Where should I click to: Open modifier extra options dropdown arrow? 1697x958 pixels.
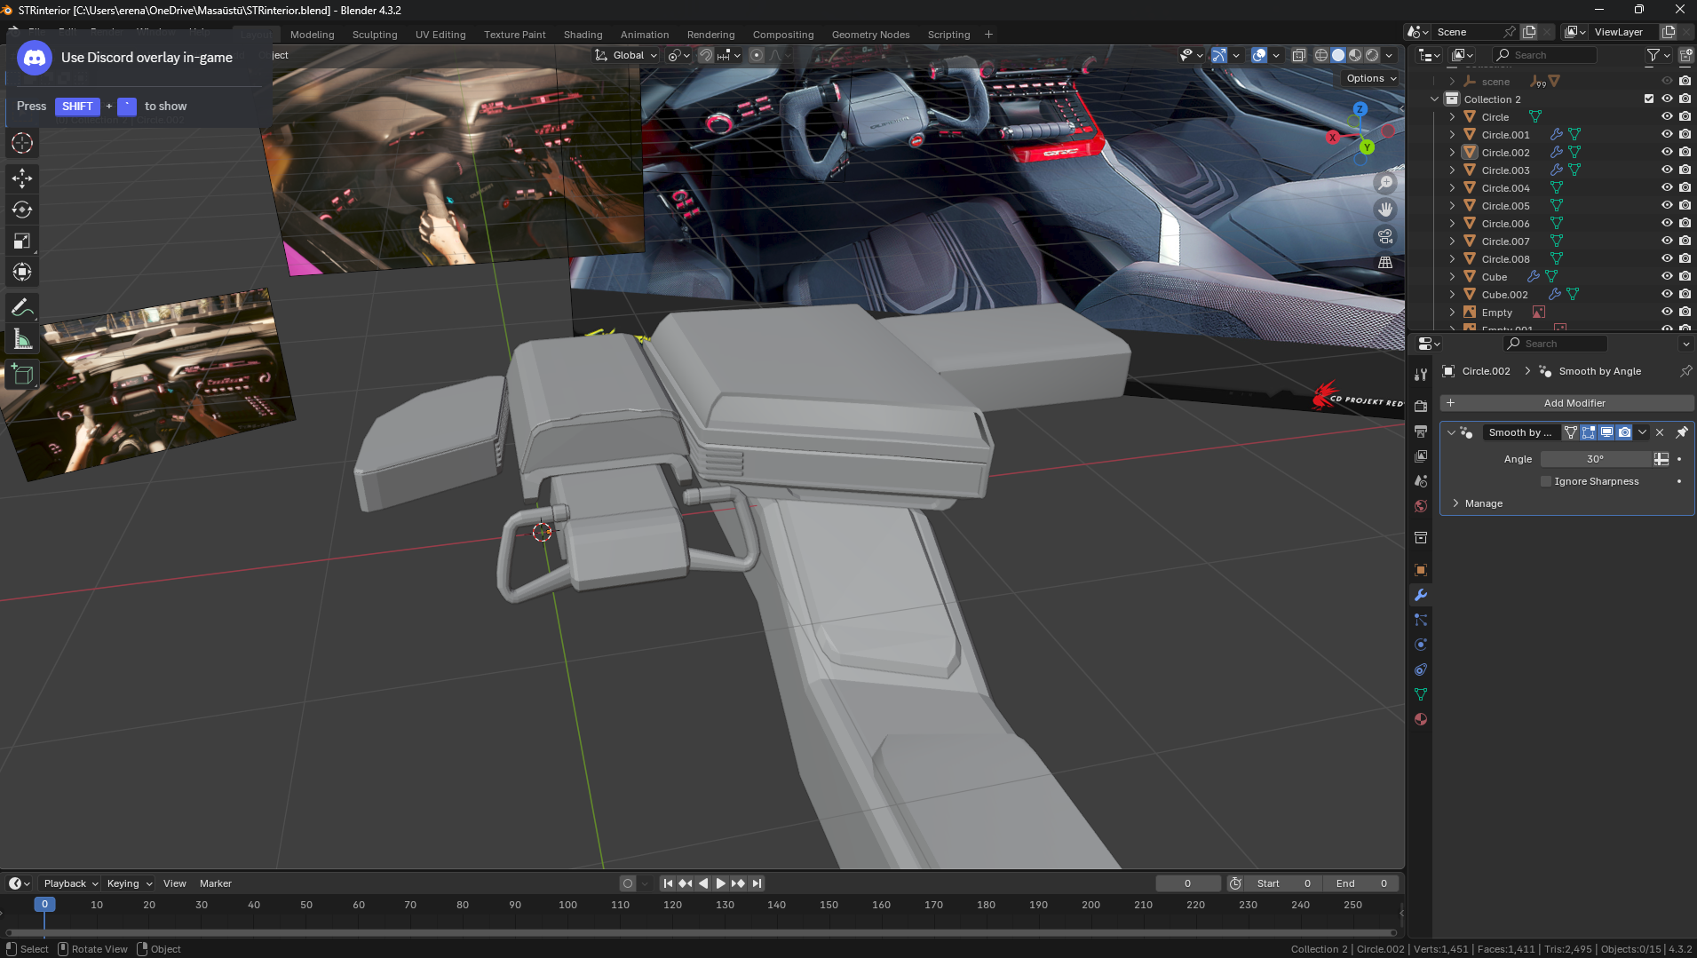tap(1642, 432)
